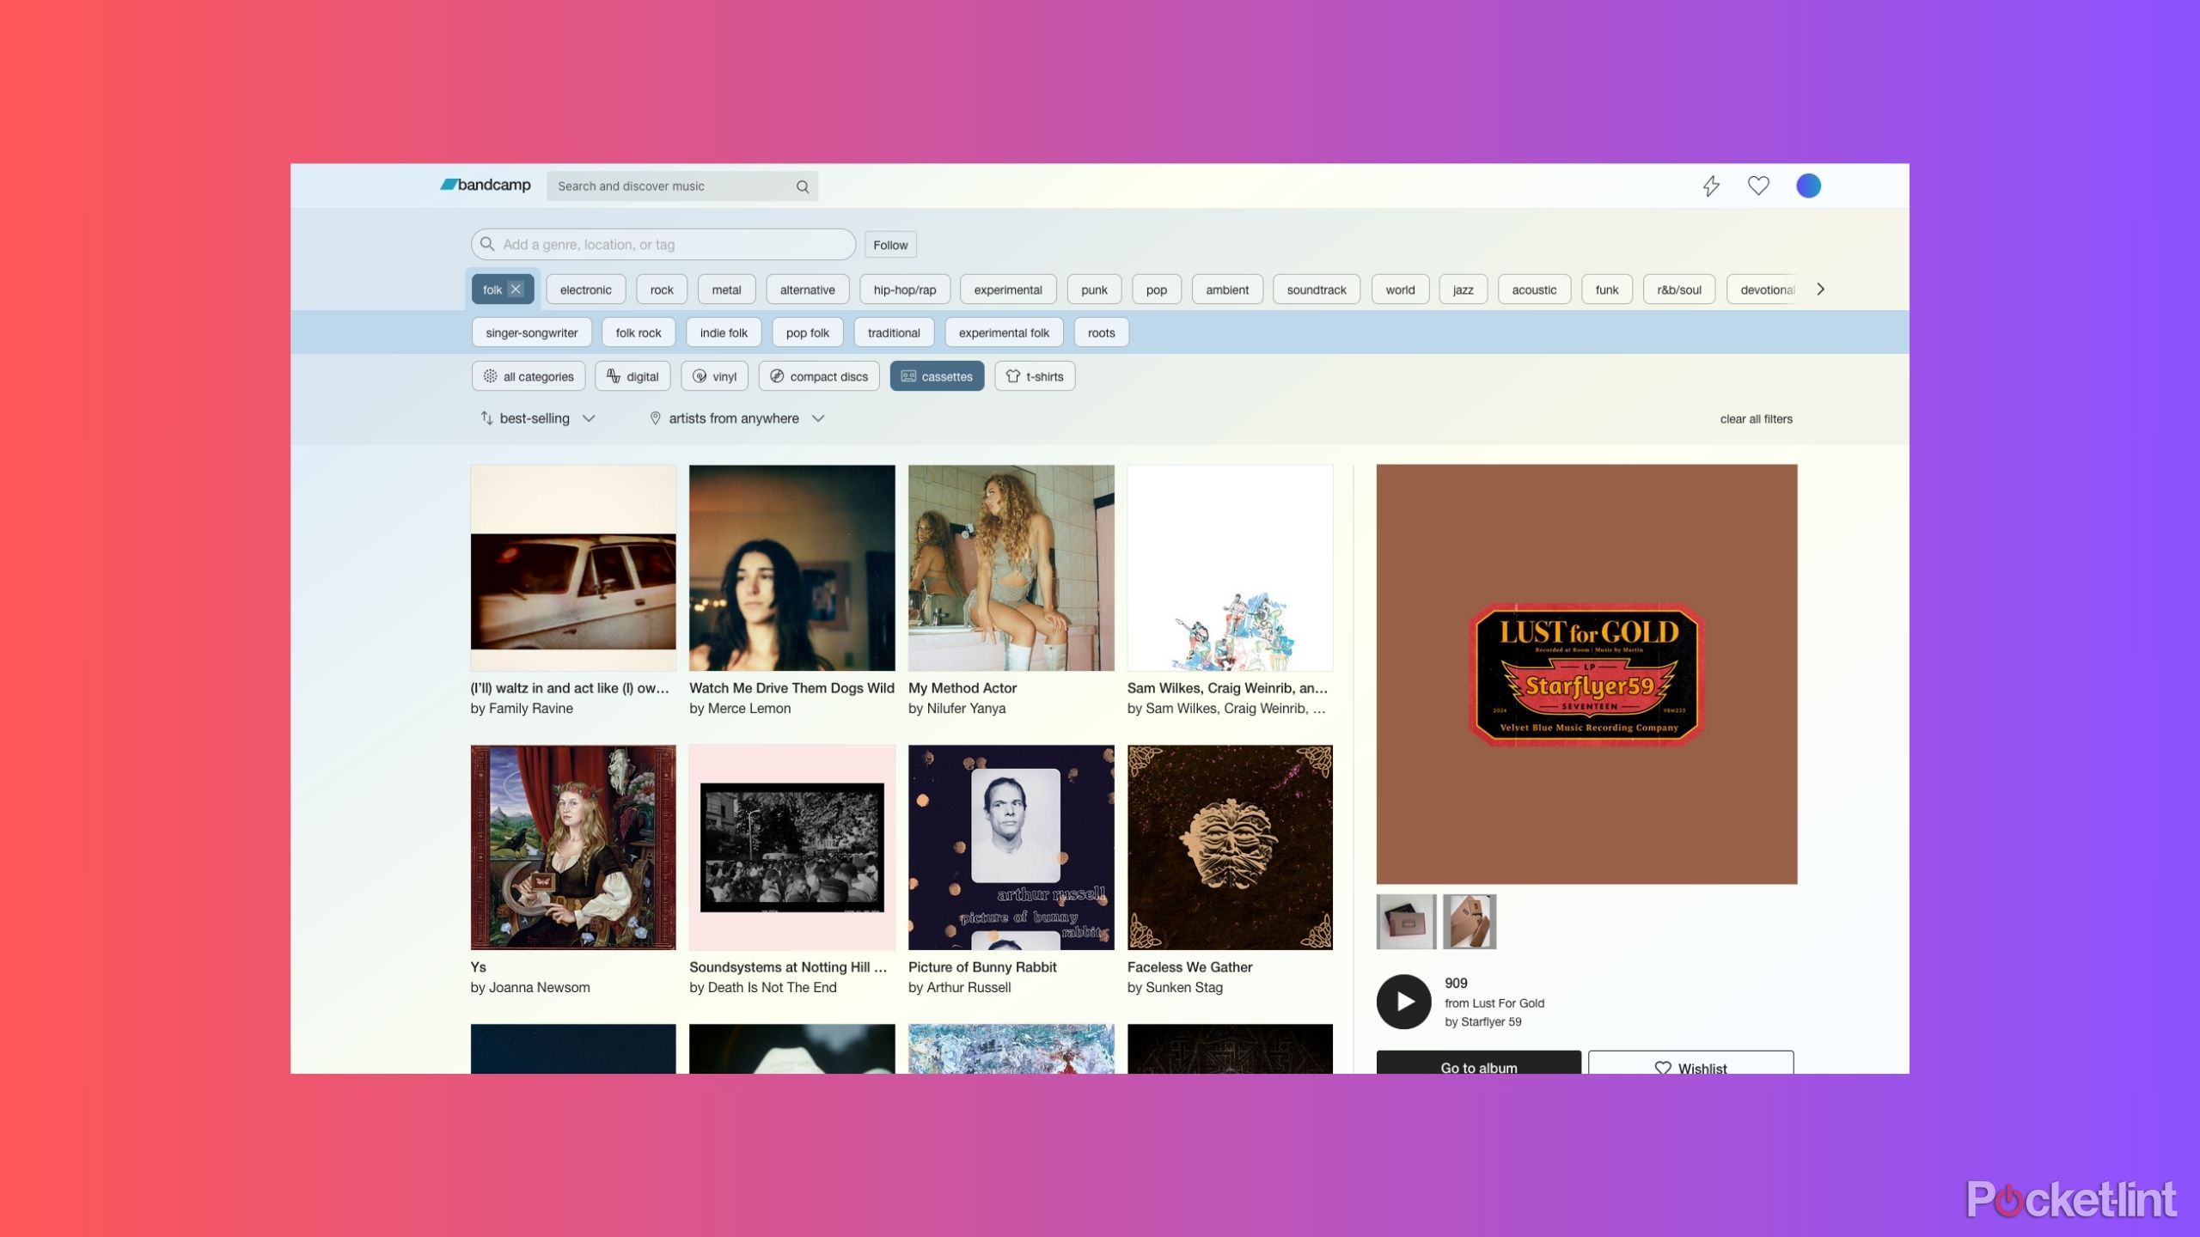Toggle compact discs category filter
This screenshot has height=1237, width=2200.
pos(819,375)
